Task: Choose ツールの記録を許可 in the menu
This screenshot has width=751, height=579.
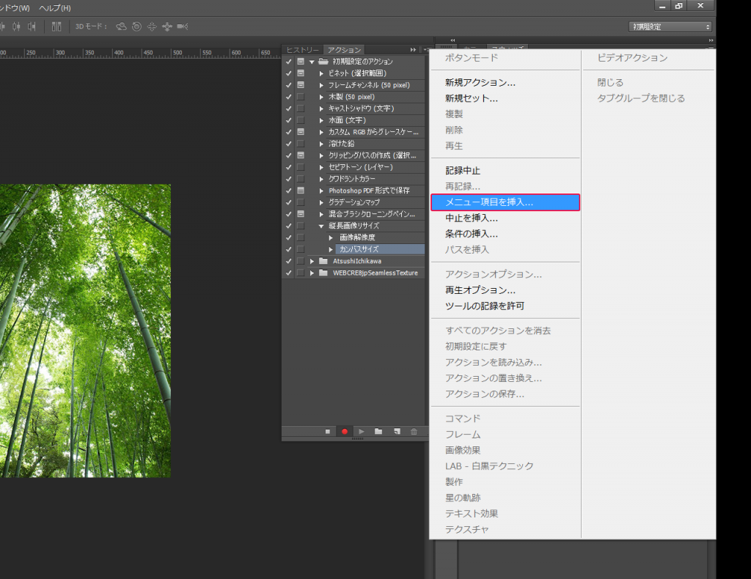Action: [x=485, y=306]
